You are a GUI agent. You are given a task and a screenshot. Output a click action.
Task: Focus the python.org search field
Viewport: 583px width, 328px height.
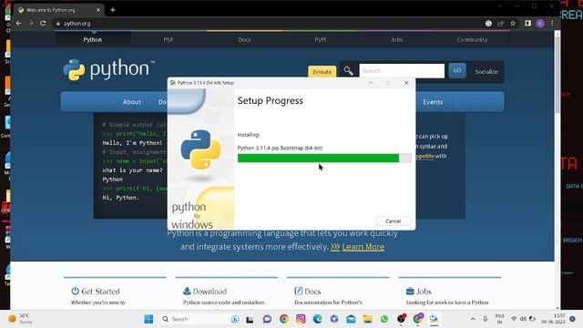402,71
